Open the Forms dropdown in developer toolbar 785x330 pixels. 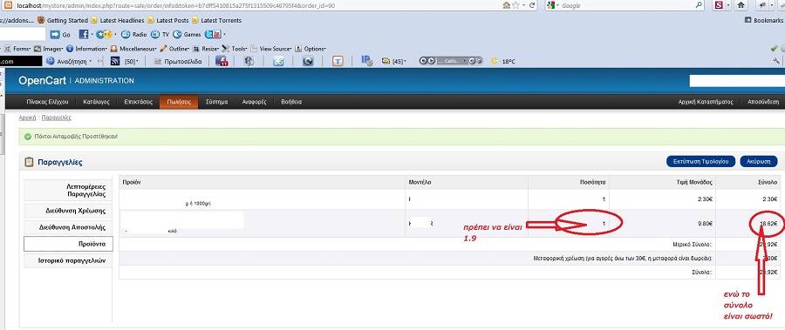click(x=18, y=49)
